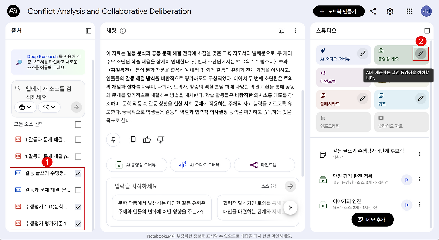Screen dimensions: 439x240
Task: Open chat configuration tune icon
Action: pos(282,31)
